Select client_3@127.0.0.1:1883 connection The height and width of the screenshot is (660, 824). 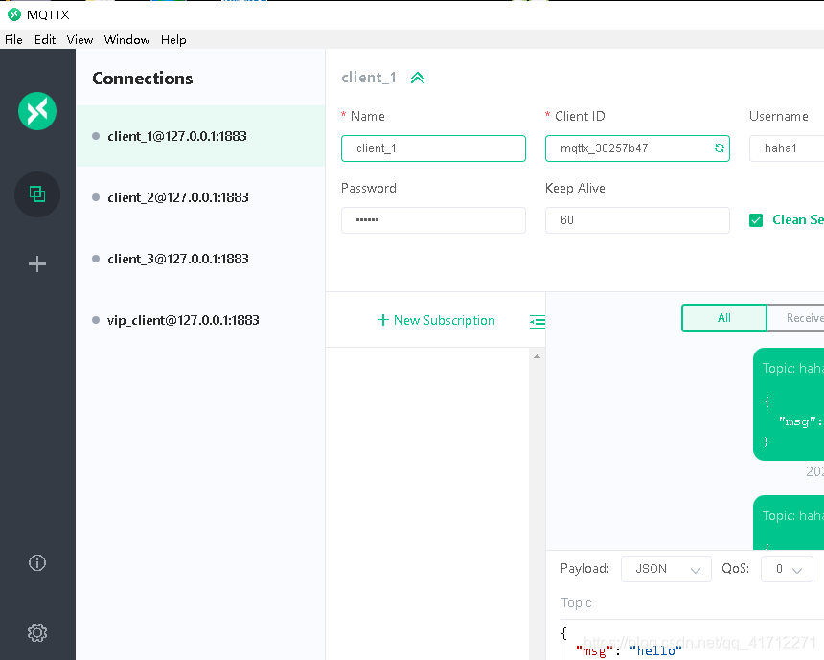click(x=201, y=259)
